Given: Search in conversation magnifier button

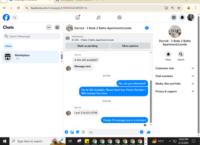Looking at the screenshot, I should click(x=181, y=54).
